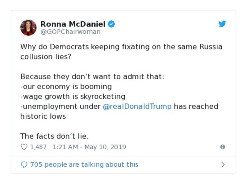This screenshot has height=188, width=247.
Task: View "705 people are talking about this"
Action: tap(84, 165)
